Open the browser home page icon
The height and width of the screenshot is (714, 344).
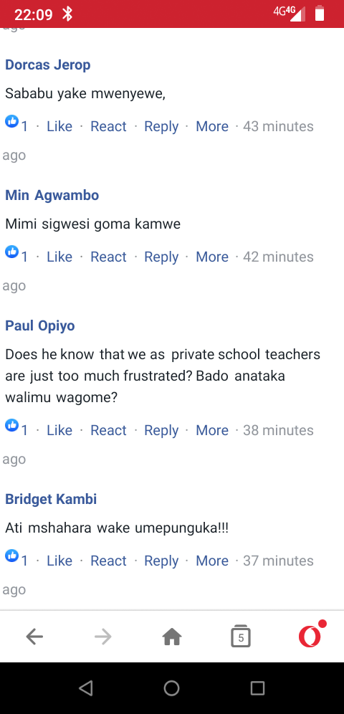pos(172,637)
